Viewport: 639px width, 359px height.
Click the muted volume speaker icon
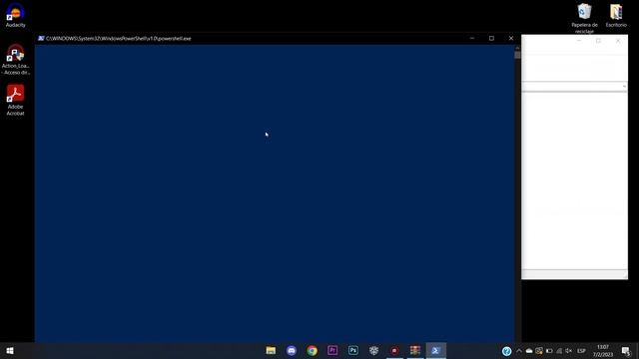coord(569,351)
